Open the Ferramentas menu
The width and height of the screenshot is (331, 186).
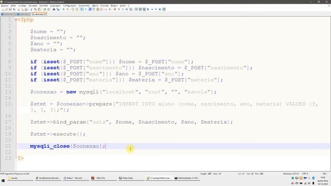(x=84, y=6)
